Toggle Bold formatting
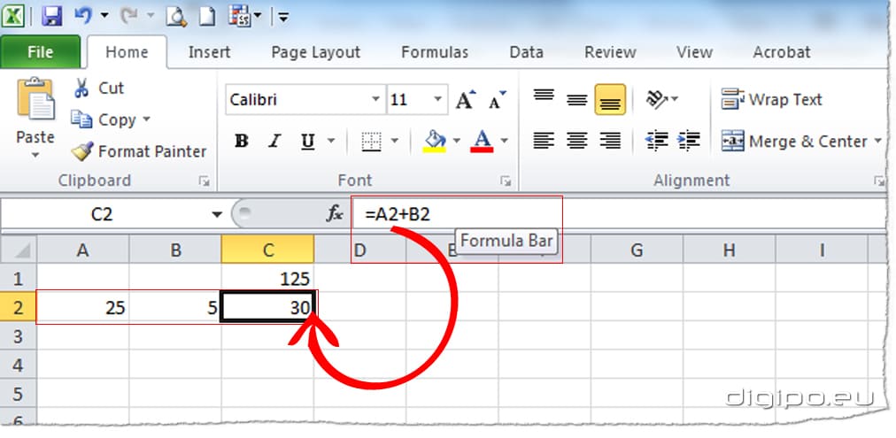 point(241,142)
